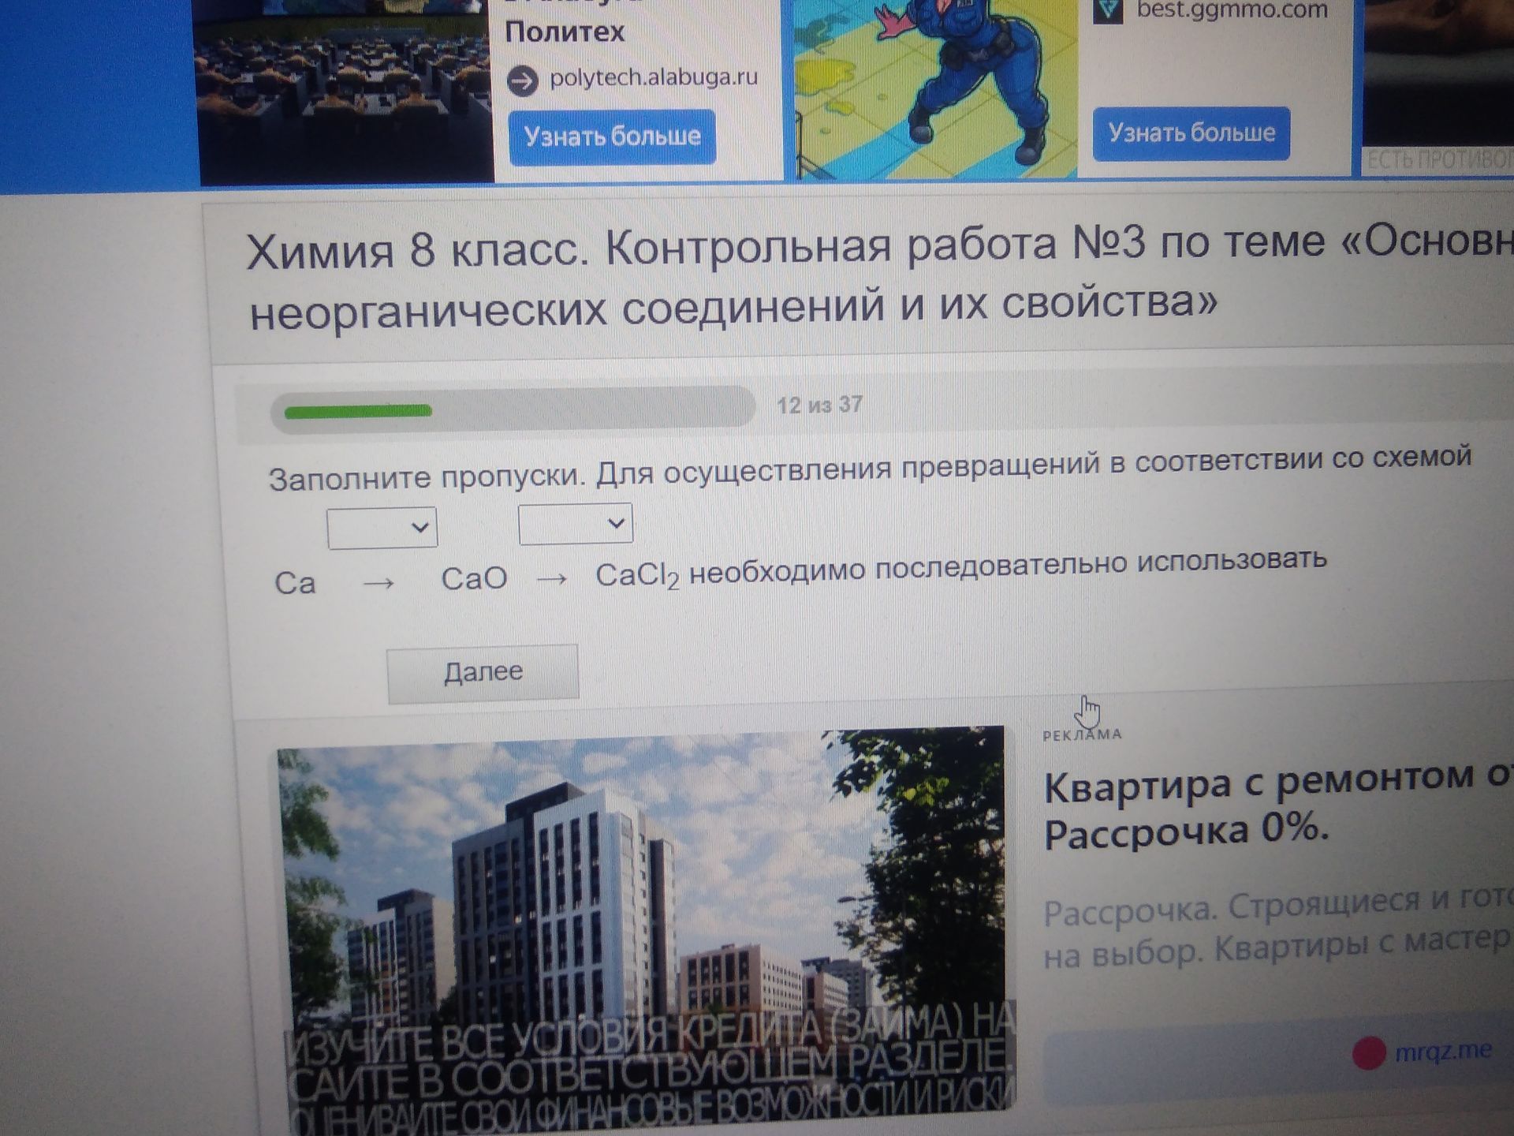
Task: Open the first reagent dropdown above Ca arrow
Action: click(x=382, y=528)
